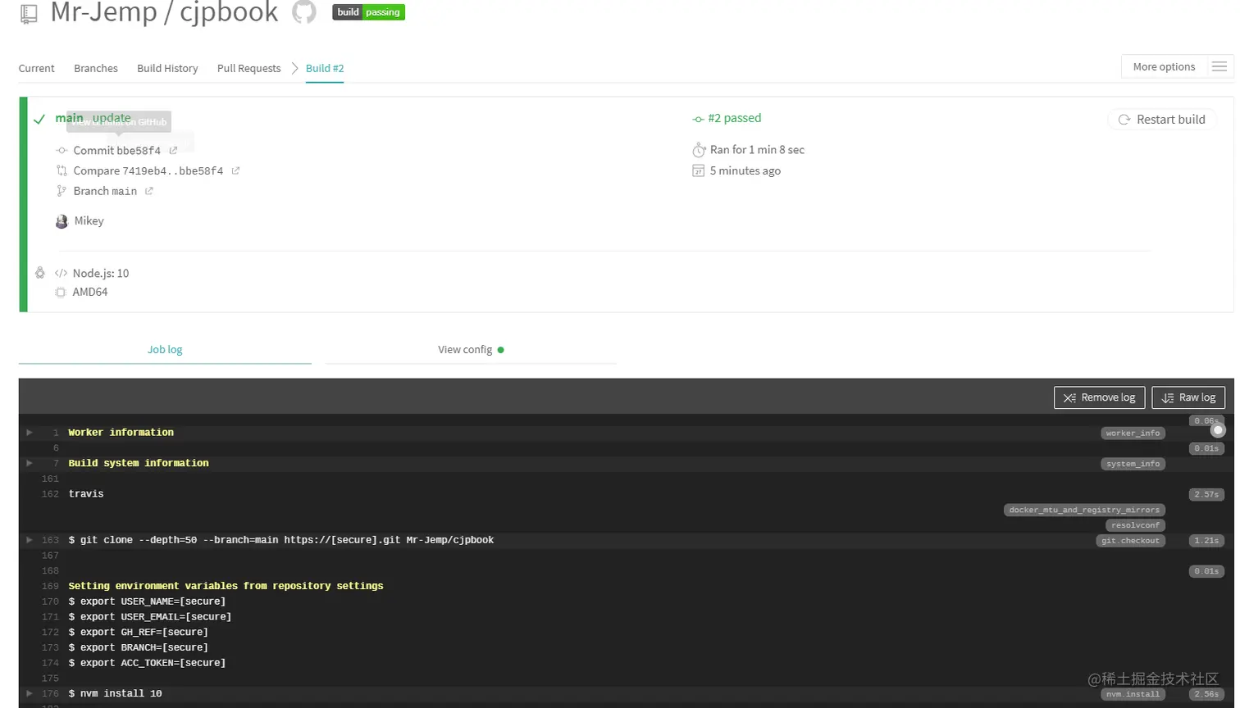Click the green passed checkmark icon
1240x708 pixels.
point(39,120)
